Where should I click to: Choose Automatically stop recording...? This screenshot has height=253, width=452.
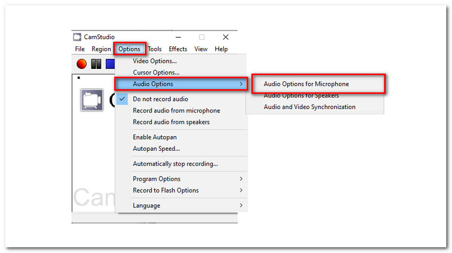[181, 164]
